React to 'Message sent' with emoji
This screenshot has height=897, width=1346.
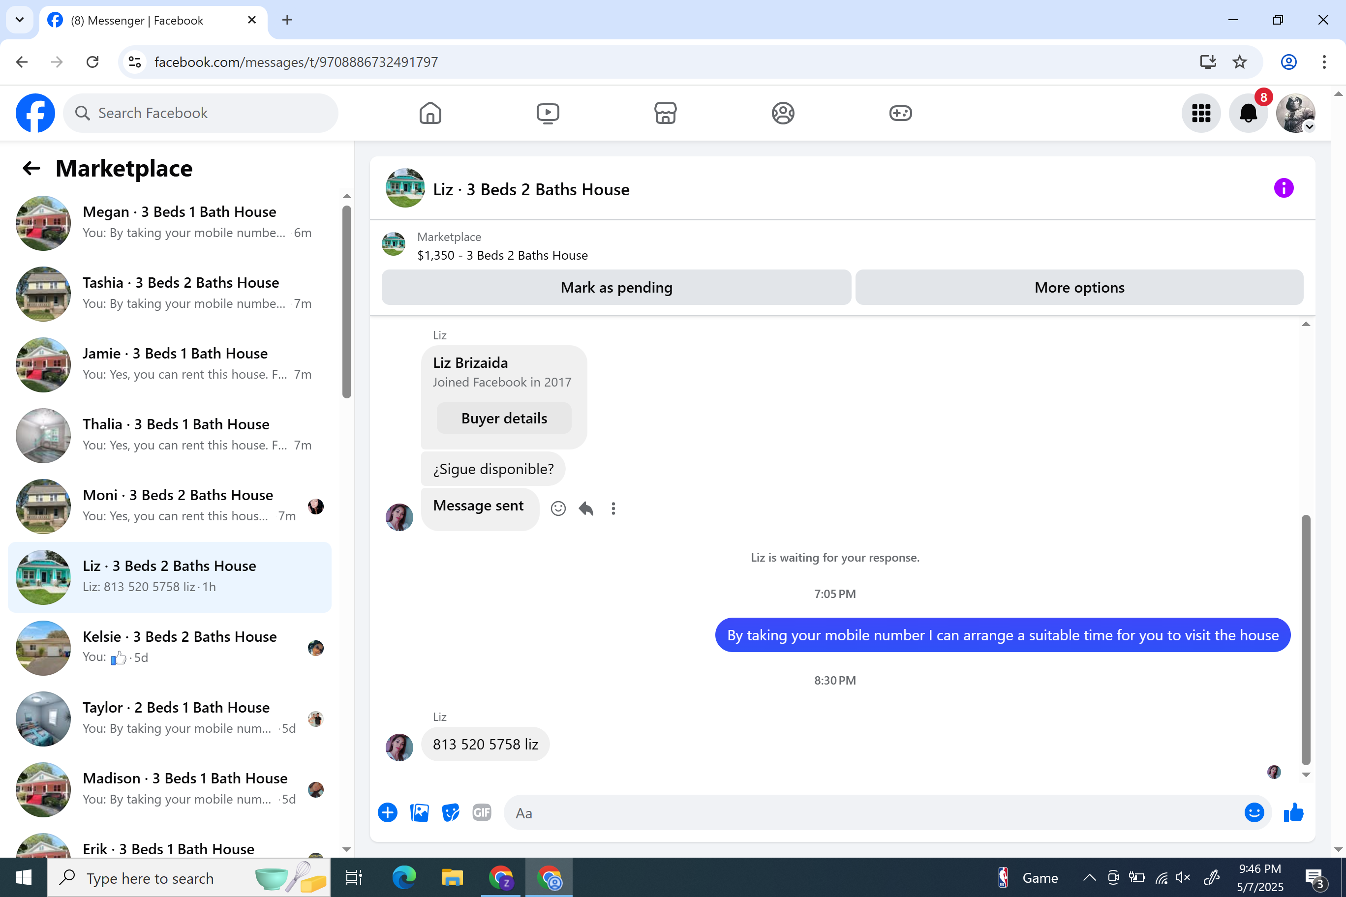tap(558, 508)
